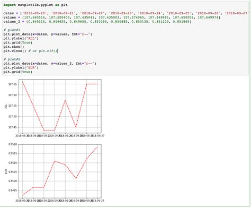Click the 107.65 tick on ALL plot
This screenshot has width=251, height=208.
pos(13,84)
